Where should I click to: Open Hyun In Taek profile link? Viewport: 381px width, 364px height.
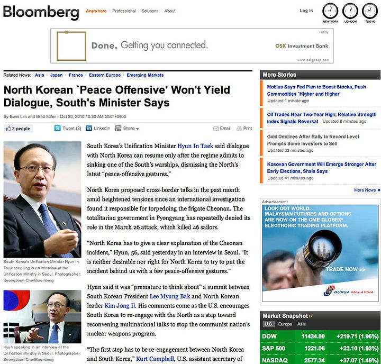click(195, 146)
